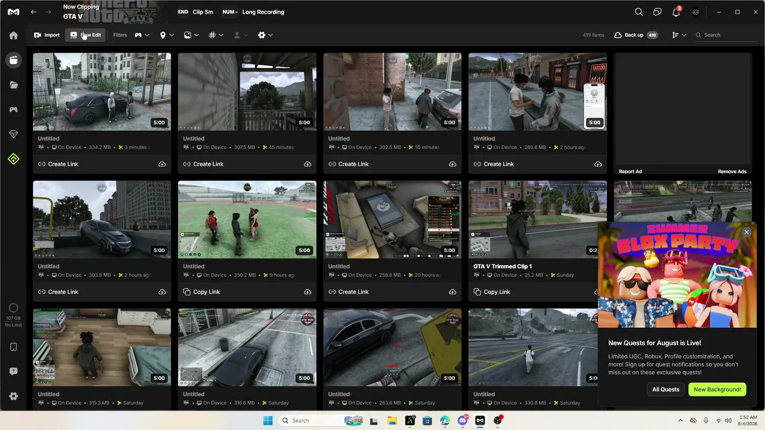The height and width of the screenshot is (430, 765).
Task: Open the clips library sidebar icon
Action: pos(13,60)
